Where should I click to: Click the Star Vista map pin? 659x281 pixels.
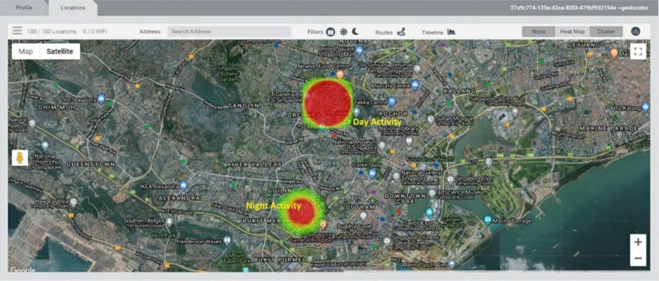click(100, 99)
